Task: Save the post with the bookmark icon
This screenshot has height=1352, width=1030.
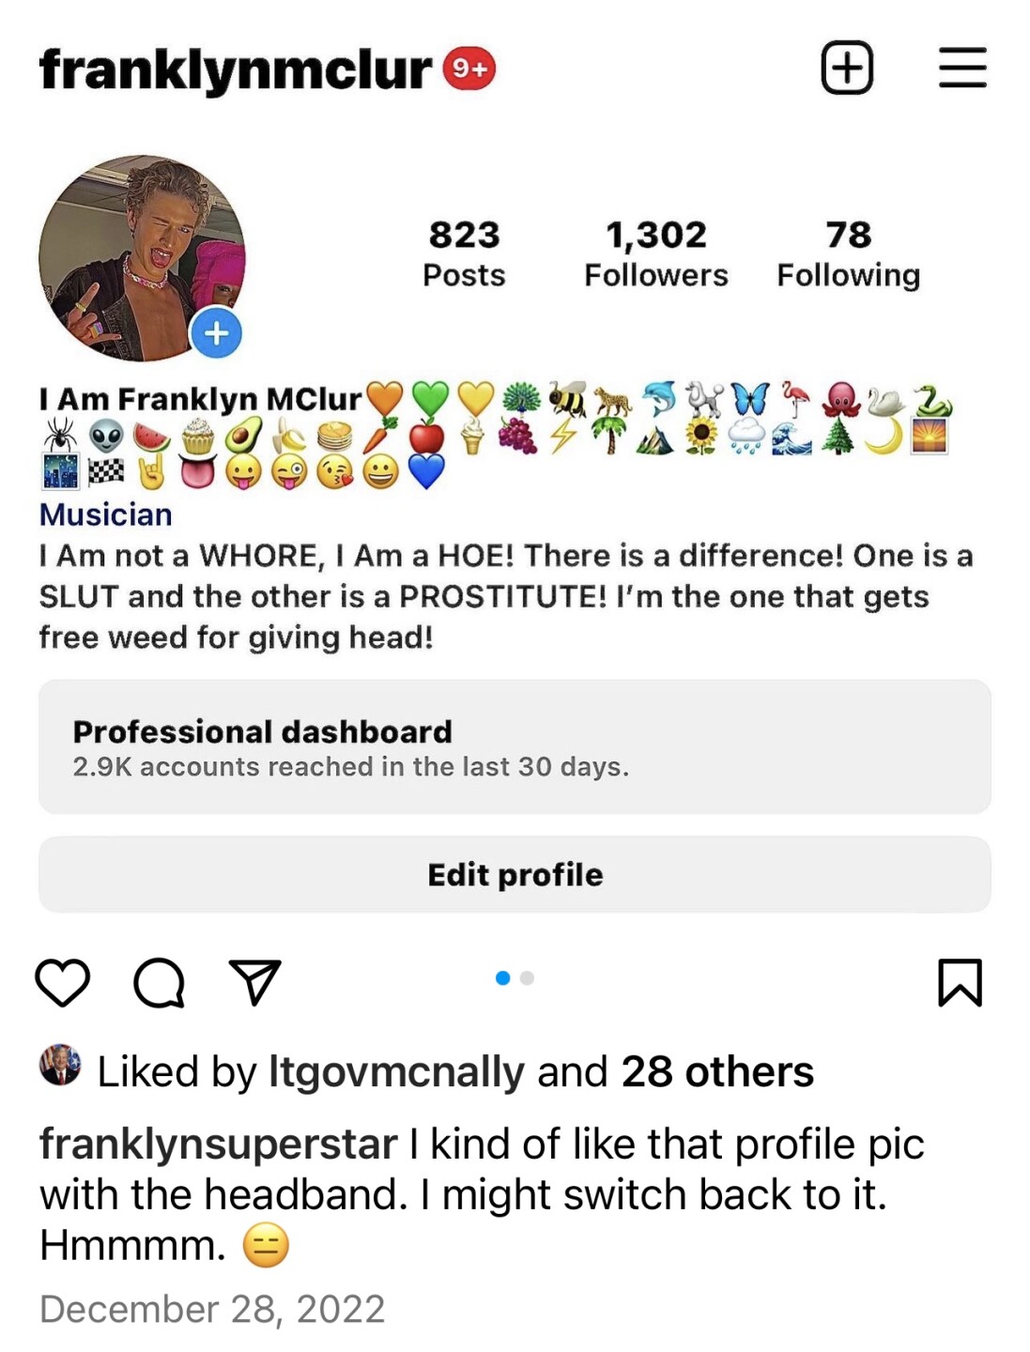Action: 960,984
